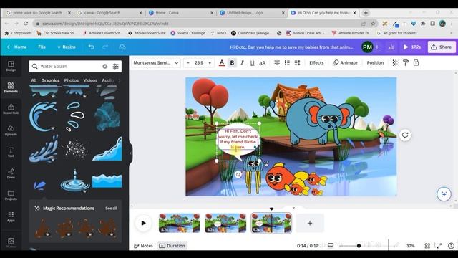Image resolution: width=458 pixels, height=258 pixels.
Task: Open the Apps panel
Action: 11,216
